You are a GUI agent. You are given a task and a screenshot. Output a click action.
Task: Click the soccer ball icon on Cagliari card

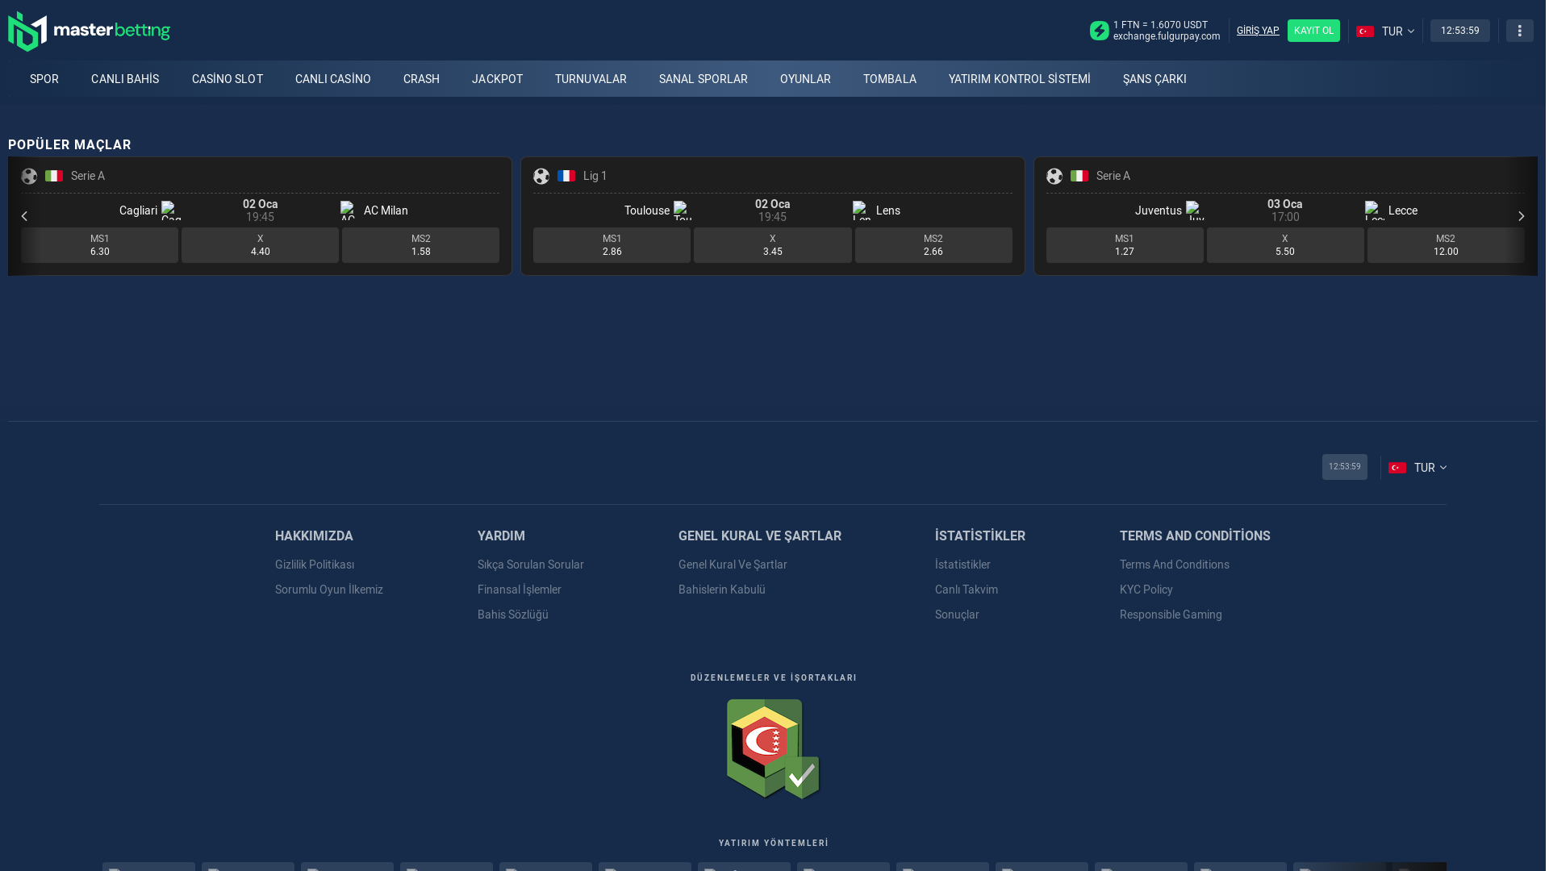(x=29, y=176)
